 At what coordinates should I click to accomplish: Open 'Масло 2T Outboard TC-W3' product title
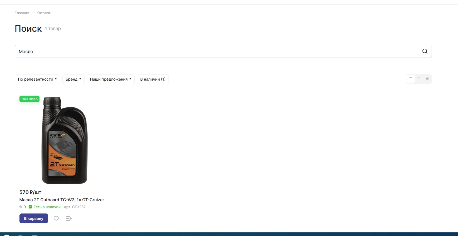[61, 200]
